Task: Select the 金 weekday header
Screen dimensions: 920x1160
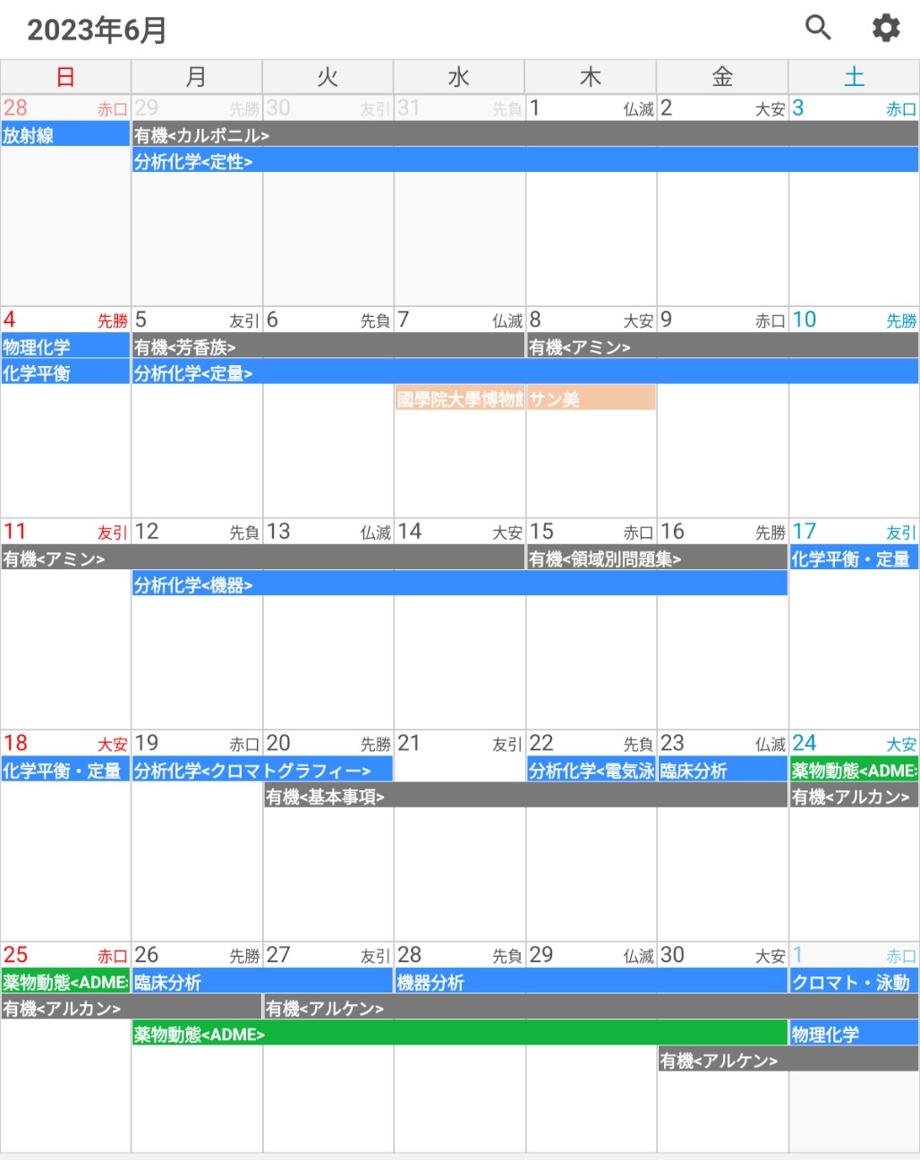Action: [723, 77]
